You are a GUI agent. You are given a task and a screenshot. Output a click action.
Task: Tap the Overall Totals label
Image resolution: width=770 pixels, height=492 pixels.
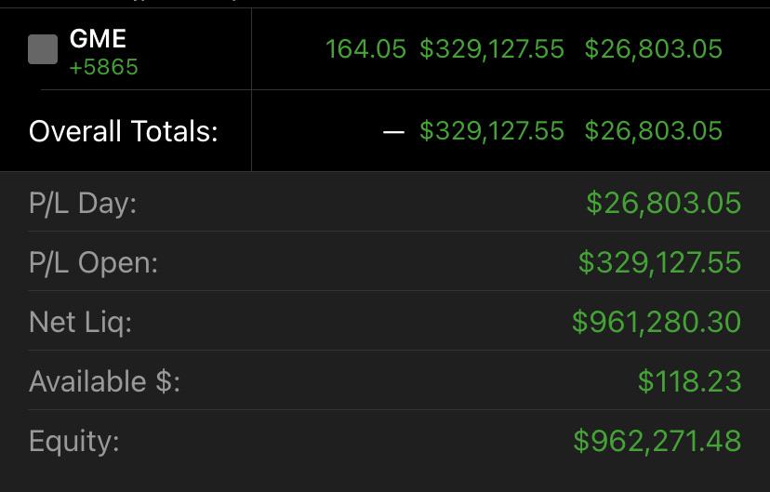tap(123, 131)
